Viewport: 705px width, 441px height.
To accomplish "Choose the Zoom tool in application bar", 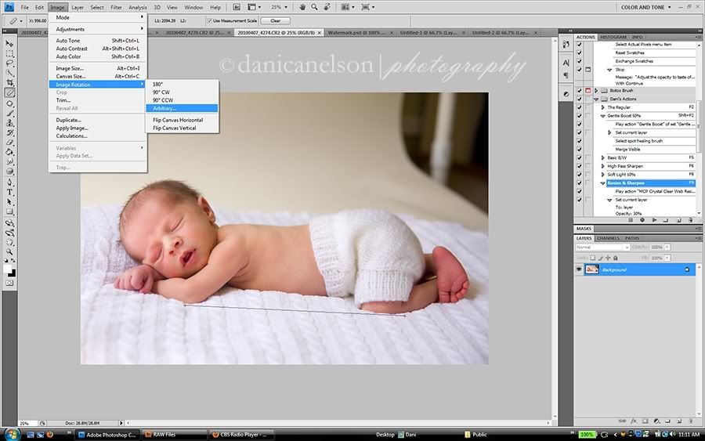I will 315,7.
